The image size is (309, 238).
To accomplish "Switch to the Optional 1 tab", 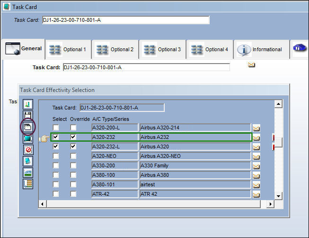I will pos(68,49).
